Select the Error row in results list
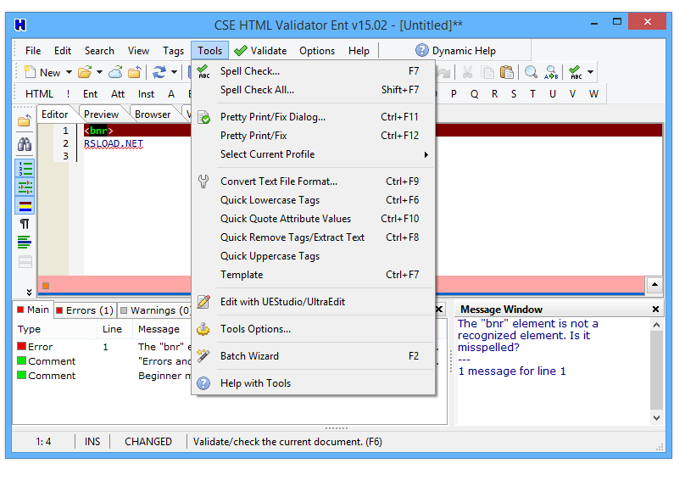The width and height of the screenshot is (696, 480). tap(103, 347)
